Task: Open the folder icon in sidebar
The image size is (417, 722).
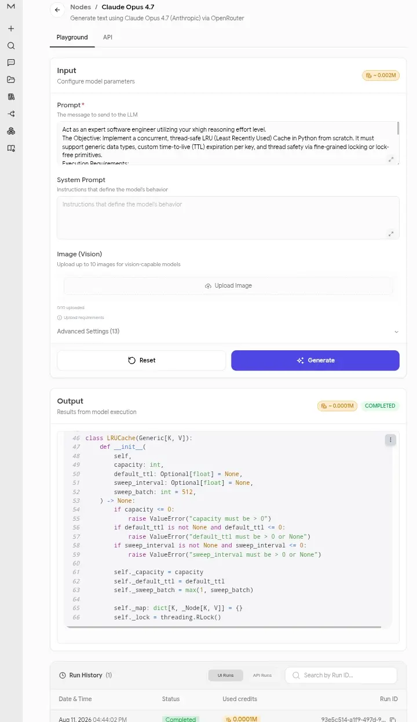Action: [11, 79]
